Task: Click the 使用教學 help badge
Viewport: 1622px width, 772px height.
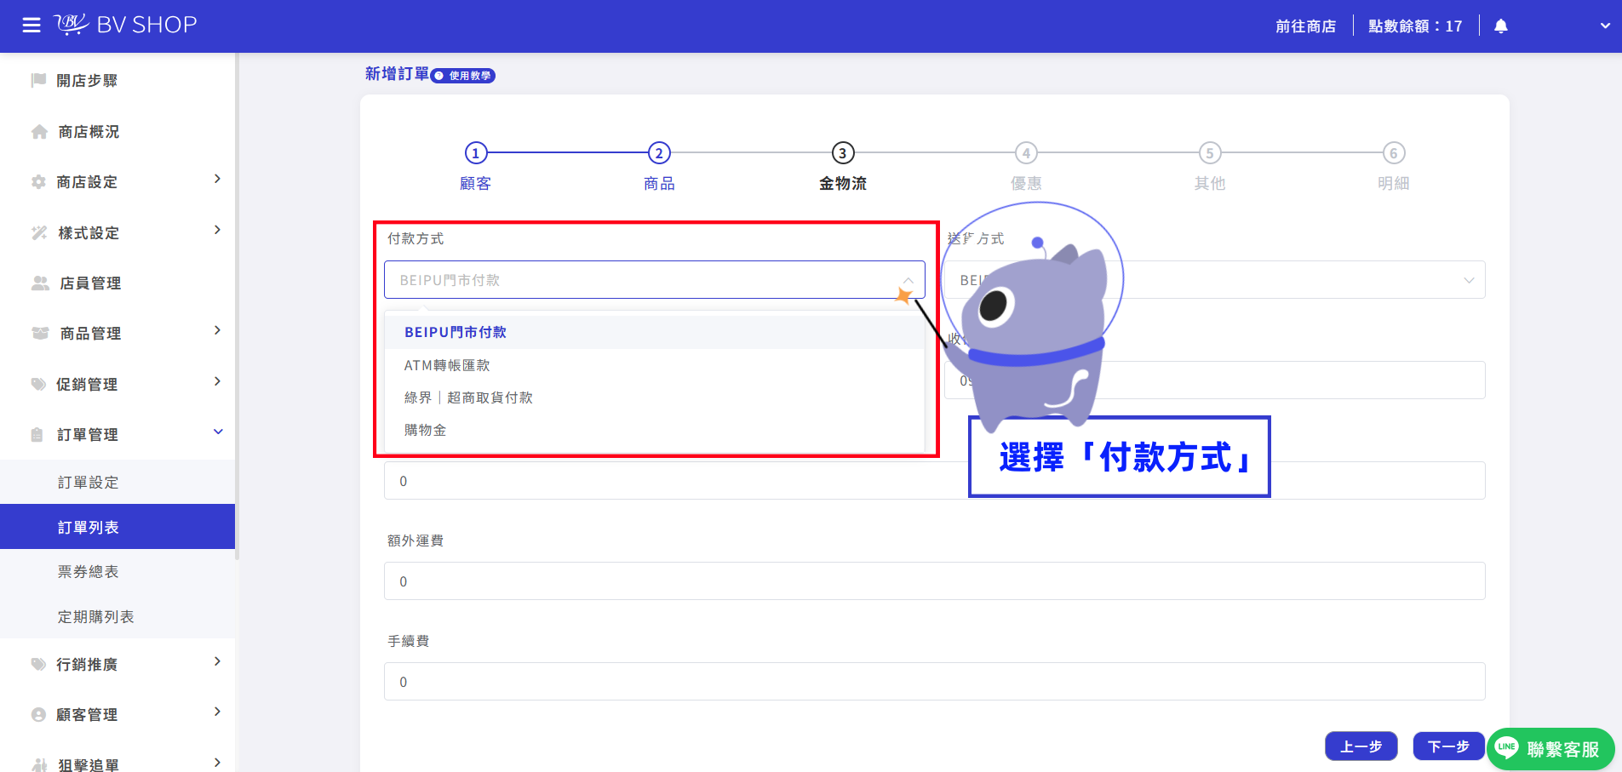Action: pos(463,76)
